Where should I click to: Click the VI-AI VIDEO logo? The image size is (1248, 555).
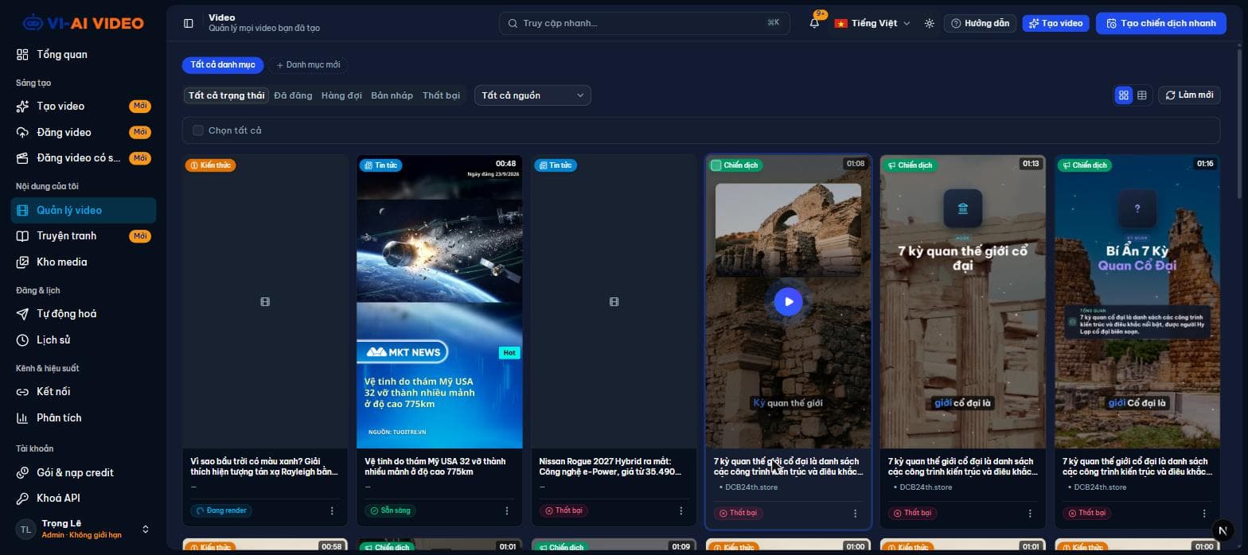click(83, 22)
